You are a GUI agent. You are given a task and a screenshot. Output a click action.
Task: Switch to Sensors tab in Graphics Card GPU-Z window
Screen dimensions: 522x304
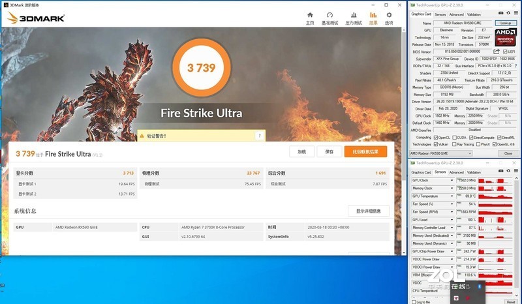point(440,14)
